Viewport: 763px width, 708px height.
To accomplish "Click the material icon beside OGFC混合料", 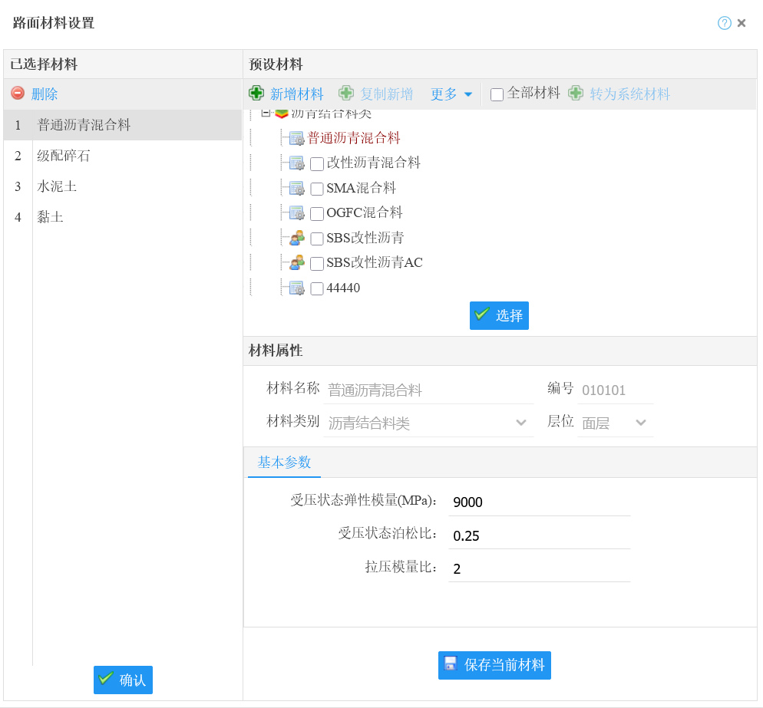I will click(x=297, y=212).
